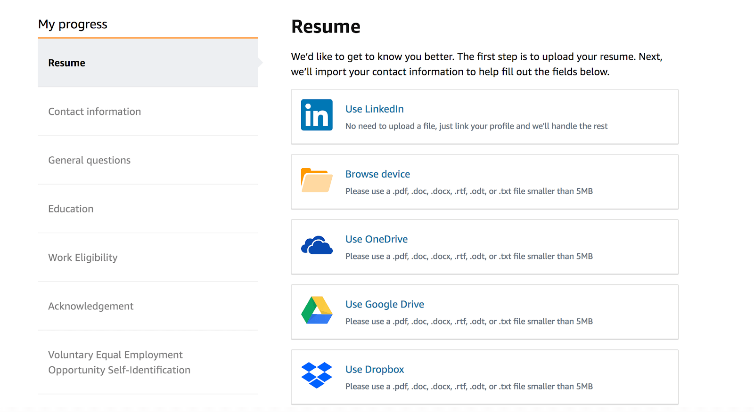Viewport: 754px width, 412px height.
Task: Select the Resume step in My progress
Action: (x=148, y=63)
